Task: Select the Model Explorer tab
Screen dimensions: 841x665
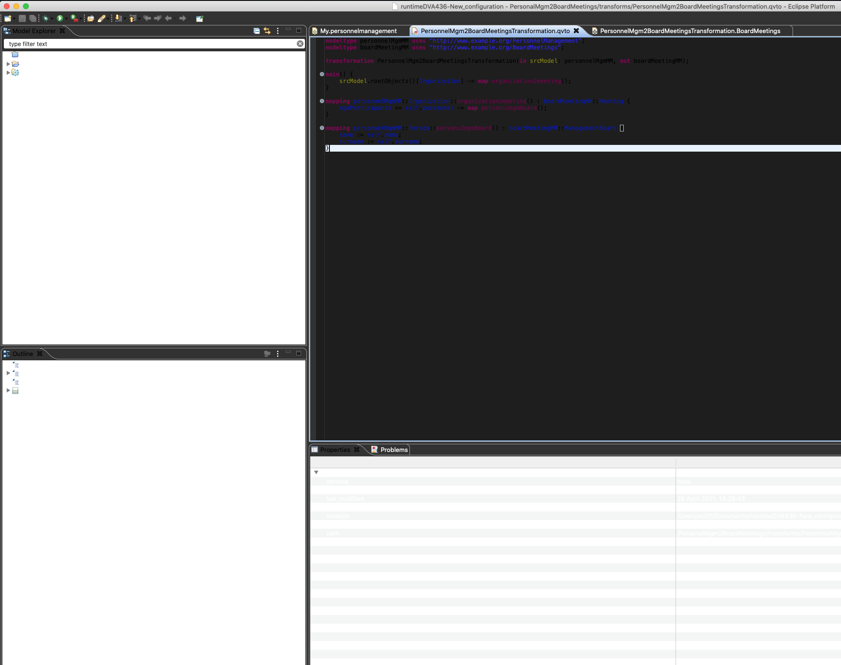Action: pyautogui.click(x=34, y=31)
